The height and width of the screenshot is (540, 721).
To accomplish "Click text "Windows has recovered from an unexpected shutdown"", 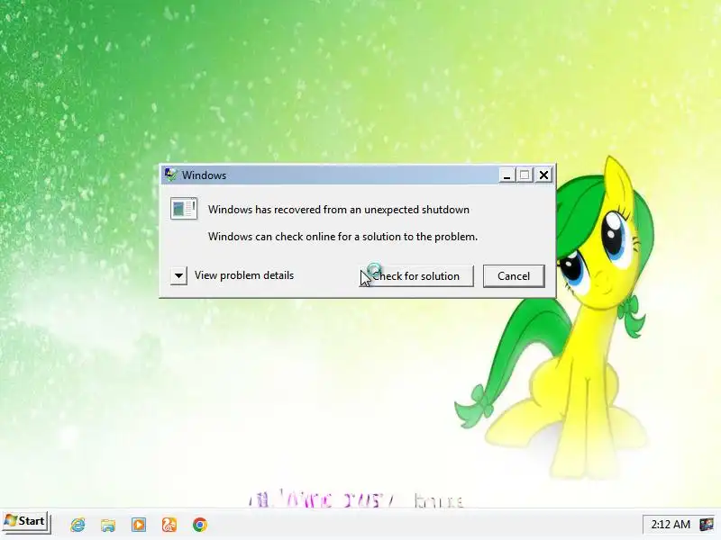I will [x=339, y=210].
